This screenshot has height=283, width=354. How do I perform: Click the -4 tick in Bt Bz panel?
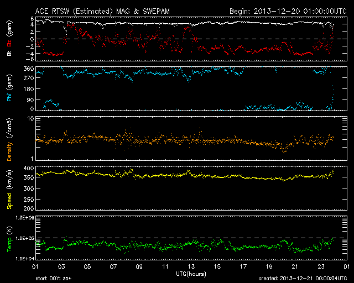(30, 54)
